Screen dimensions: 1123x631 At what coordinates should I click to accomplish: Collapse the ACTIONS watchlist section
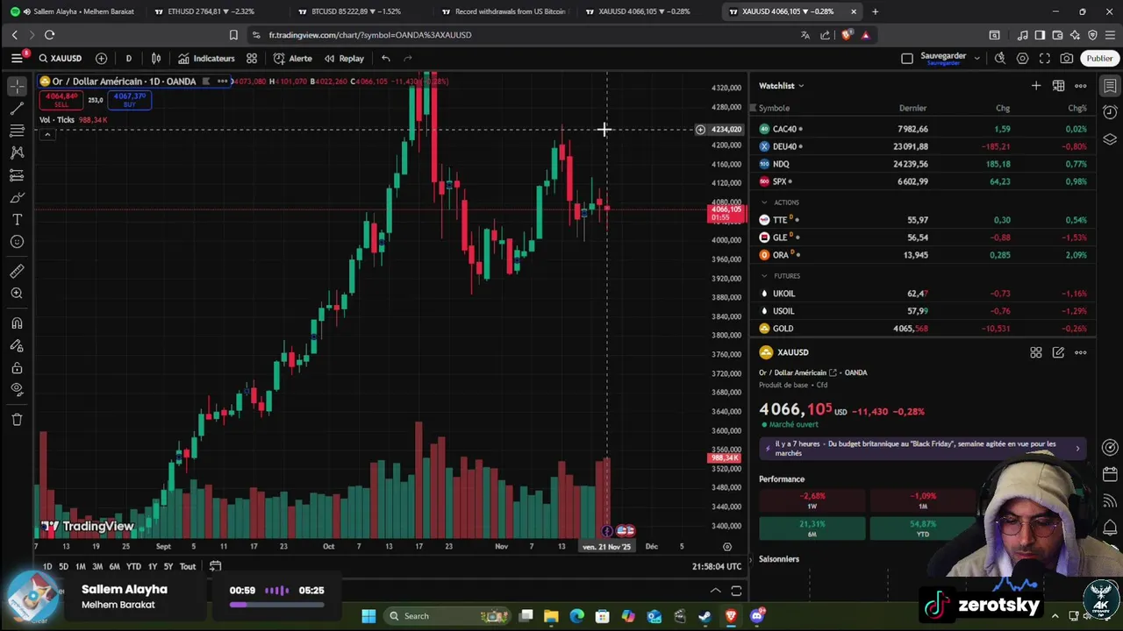click(x=764, y=202)
